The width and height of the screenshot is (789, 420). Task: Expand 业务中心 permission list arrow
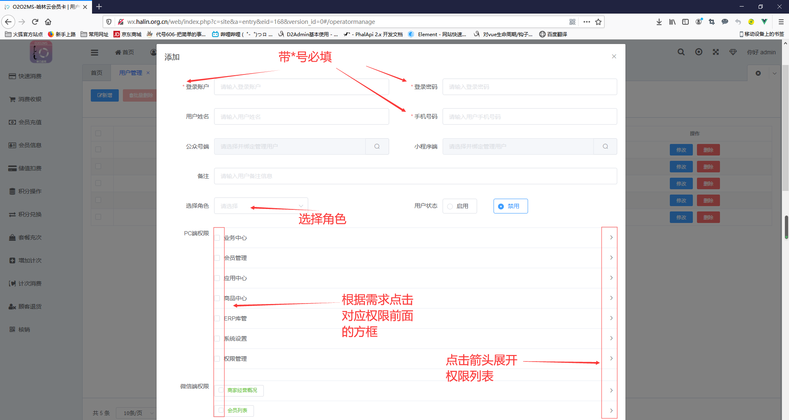[x=611, y=237]
